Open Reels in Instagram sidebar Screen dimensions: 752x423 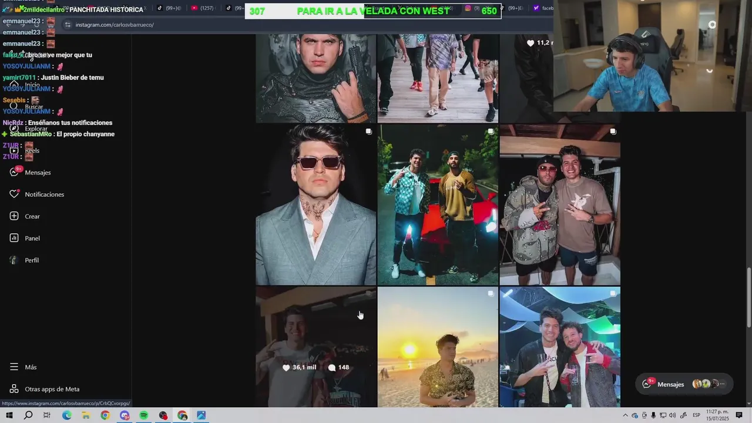click(x=25, y=150)
